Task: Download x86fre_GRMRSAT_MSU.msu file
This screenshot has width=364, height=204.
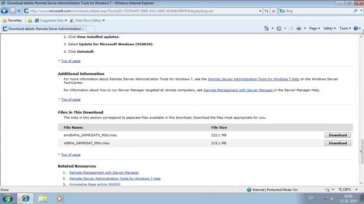Action: click(338, 143)
